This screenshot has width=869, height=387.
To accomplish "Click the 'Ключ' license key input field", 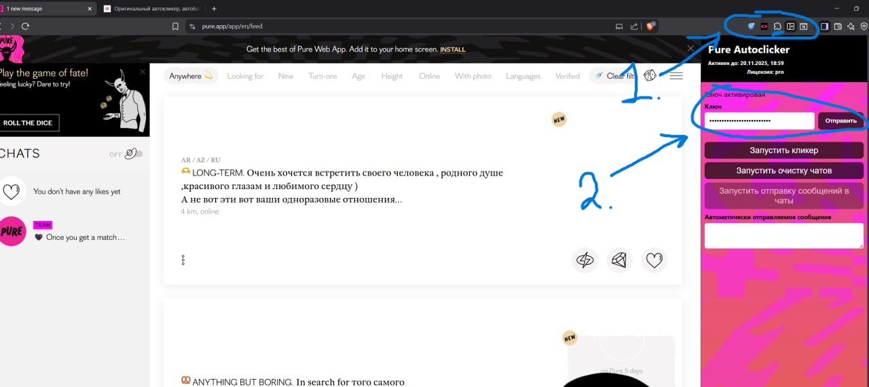I will pos(759,121).
